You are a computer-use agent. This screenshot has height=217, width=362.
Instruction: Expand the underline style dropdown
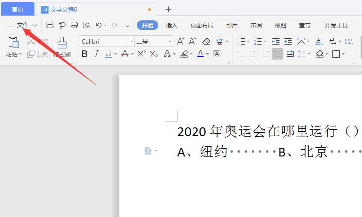point(115,54)
